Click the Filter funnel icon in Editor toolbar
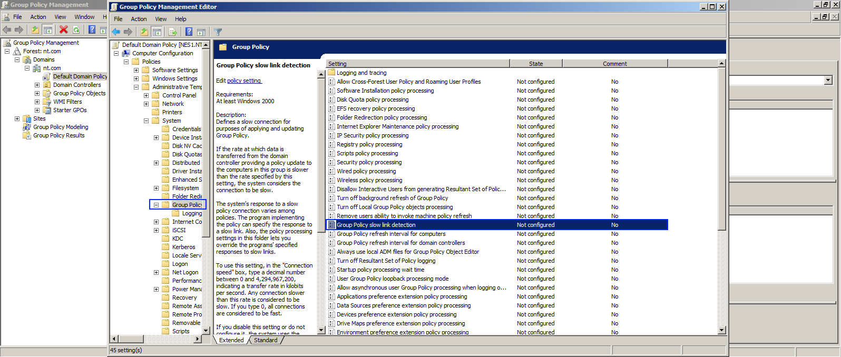Screen dimensions: 841x357 pyautogui.click(x=218, y=32)
